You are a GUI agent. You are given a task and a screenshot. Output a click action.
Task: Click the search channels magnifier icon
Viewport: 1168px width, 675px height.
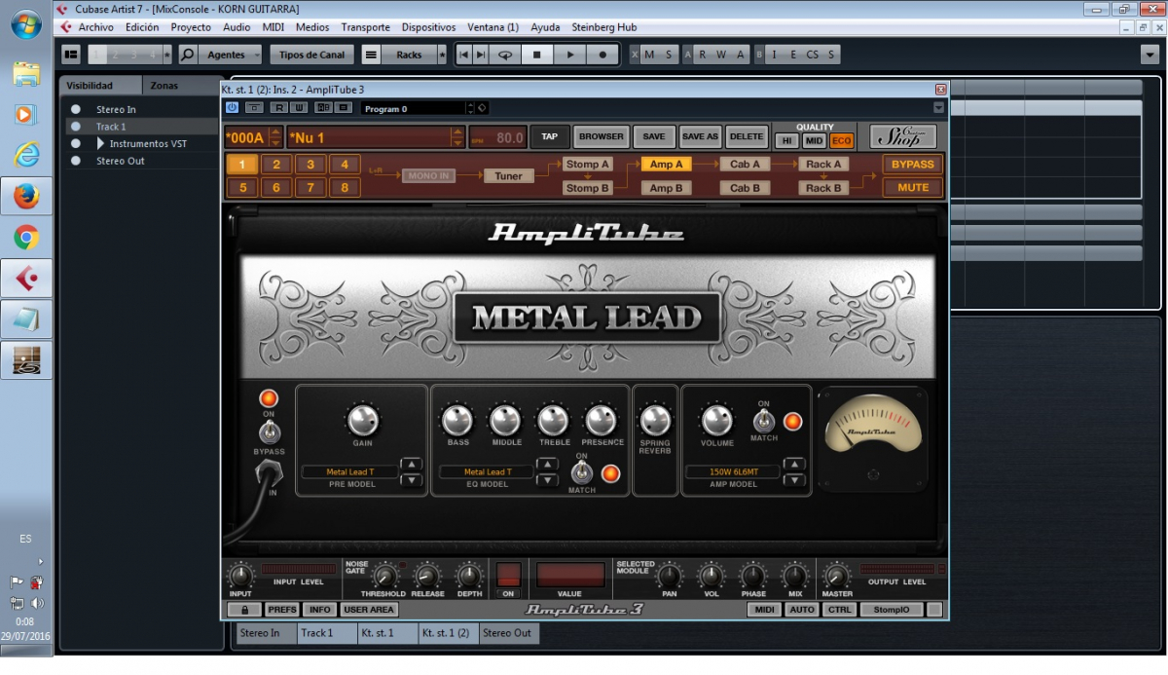(x=188, y=55)
